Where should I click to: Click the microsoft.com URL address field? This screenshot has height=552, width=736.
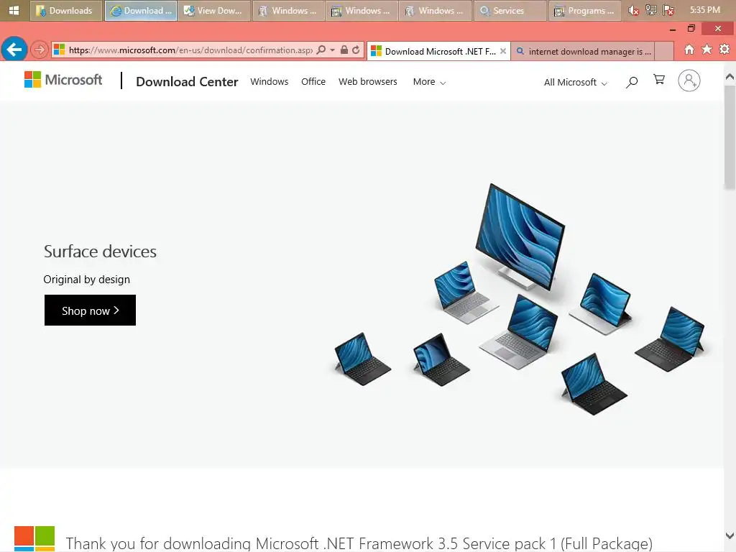click(x=190, y=50)
